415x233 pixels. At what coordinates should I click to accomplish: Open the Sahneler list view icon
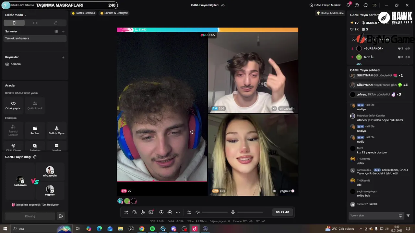pos(56,31)
